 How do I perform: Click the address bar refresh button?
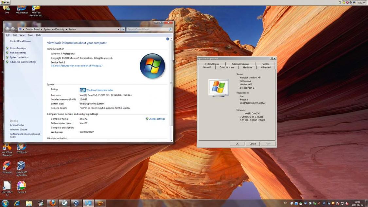[x=123, y=29]
